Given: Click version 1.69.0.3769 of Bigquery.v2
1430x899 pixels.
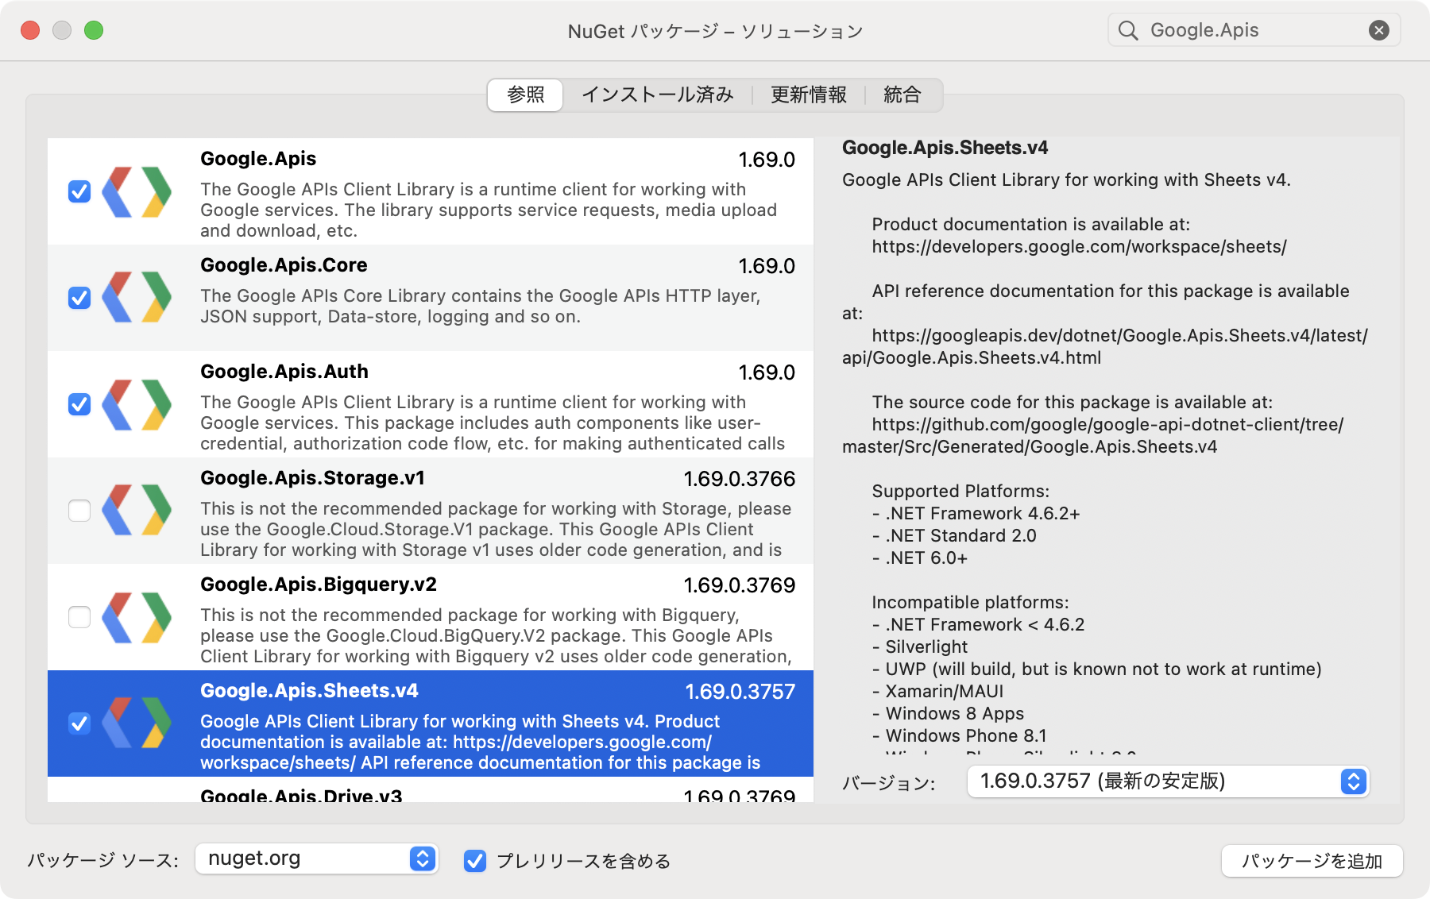Looking at the screenshot, I should click(x=740, y=585).
